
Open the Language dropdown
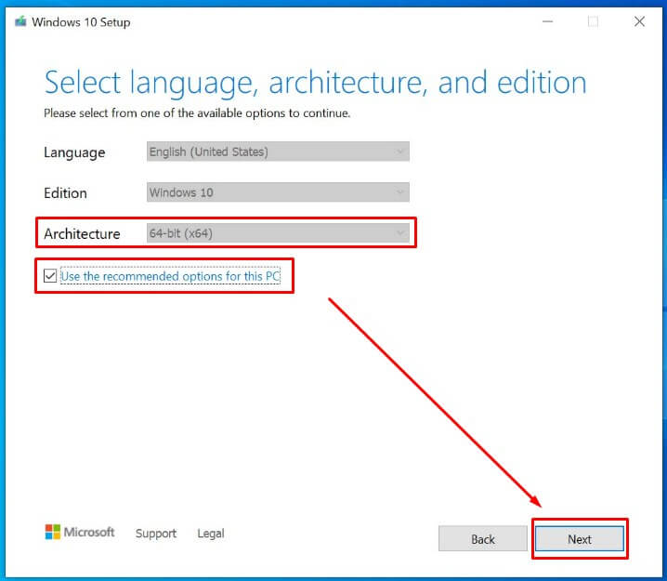coord(278,152)
